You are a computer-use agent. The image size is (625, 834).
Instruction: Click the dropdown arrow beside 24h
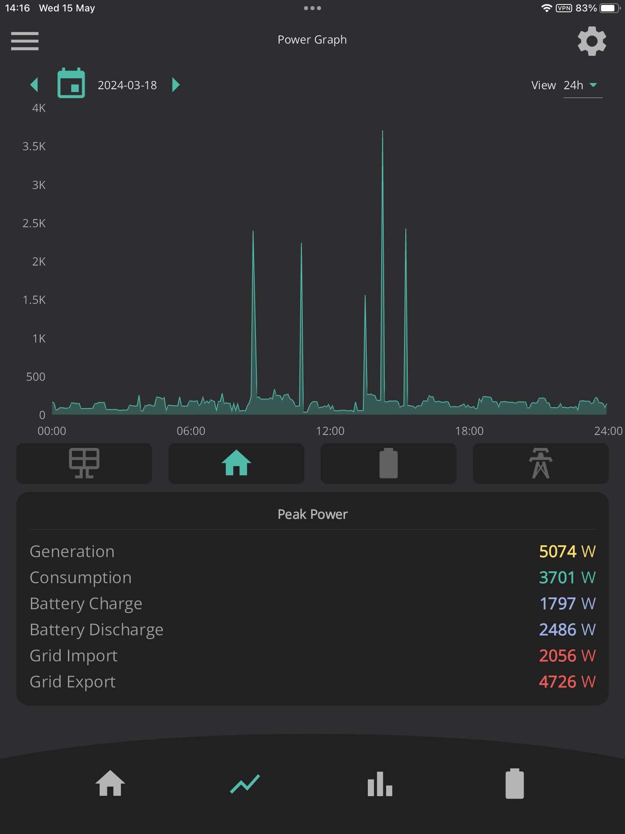coord(593,85)
